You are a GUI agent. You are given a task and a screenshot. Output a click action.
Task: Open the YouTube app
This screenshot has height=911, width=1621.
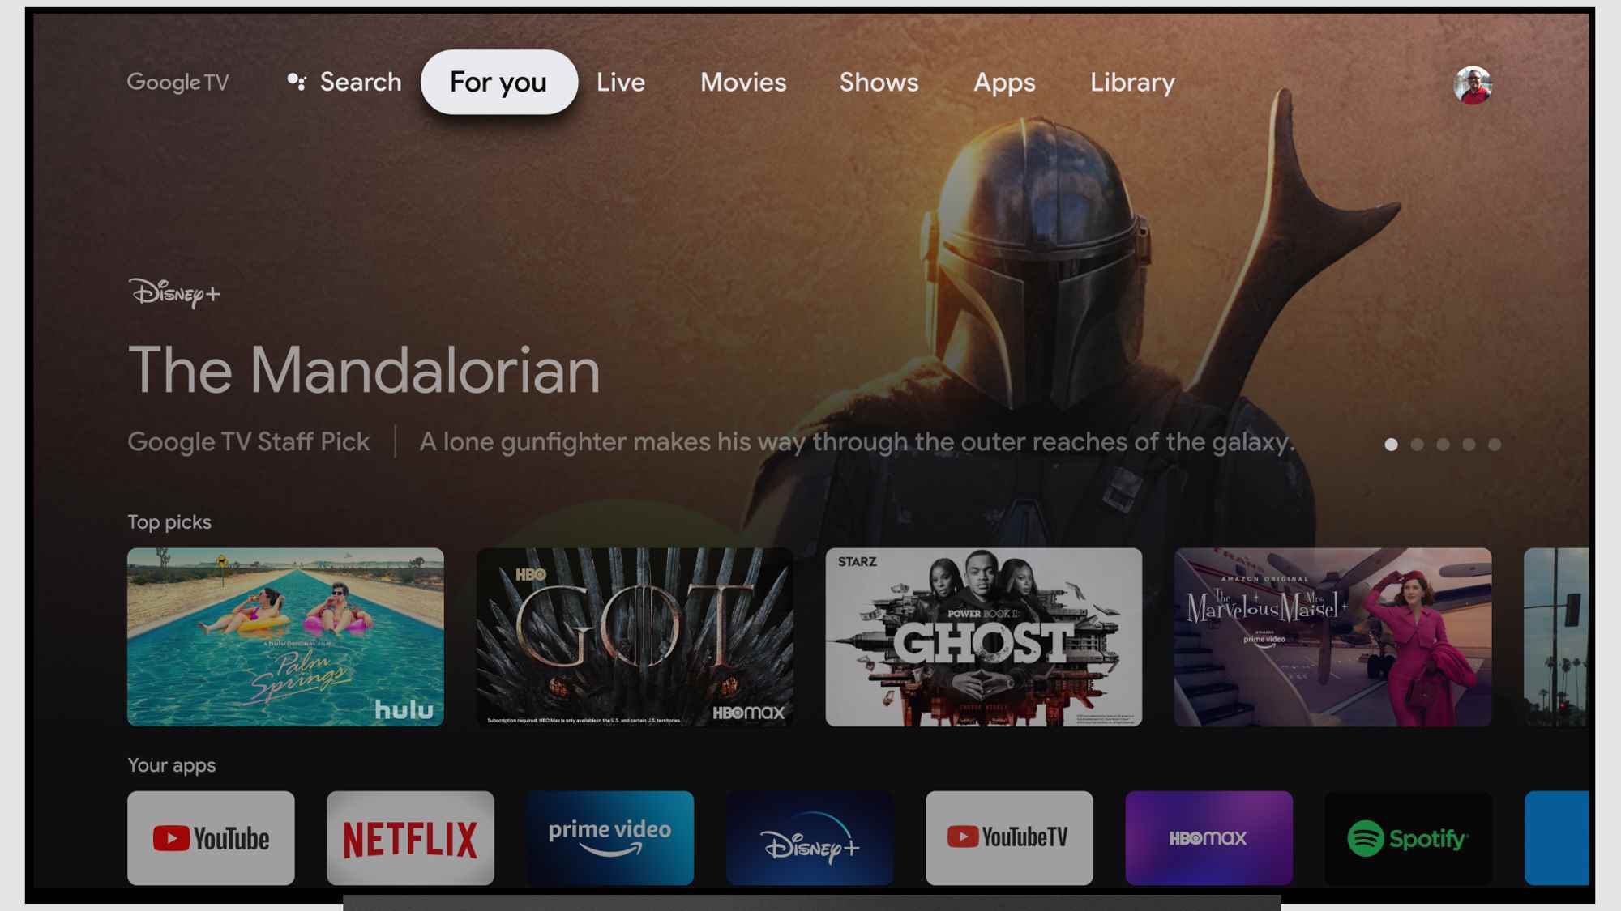(212, 837)
